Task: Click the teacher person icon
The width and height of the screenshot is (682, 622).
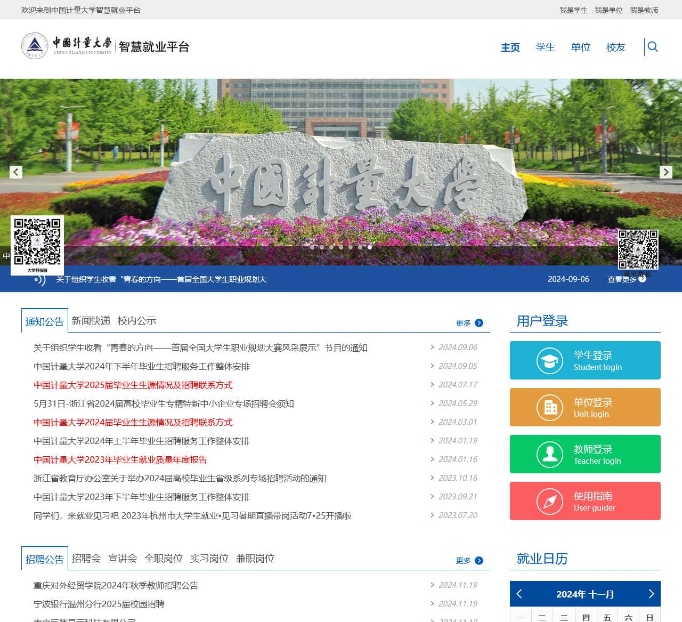Action: pos(550,455)
